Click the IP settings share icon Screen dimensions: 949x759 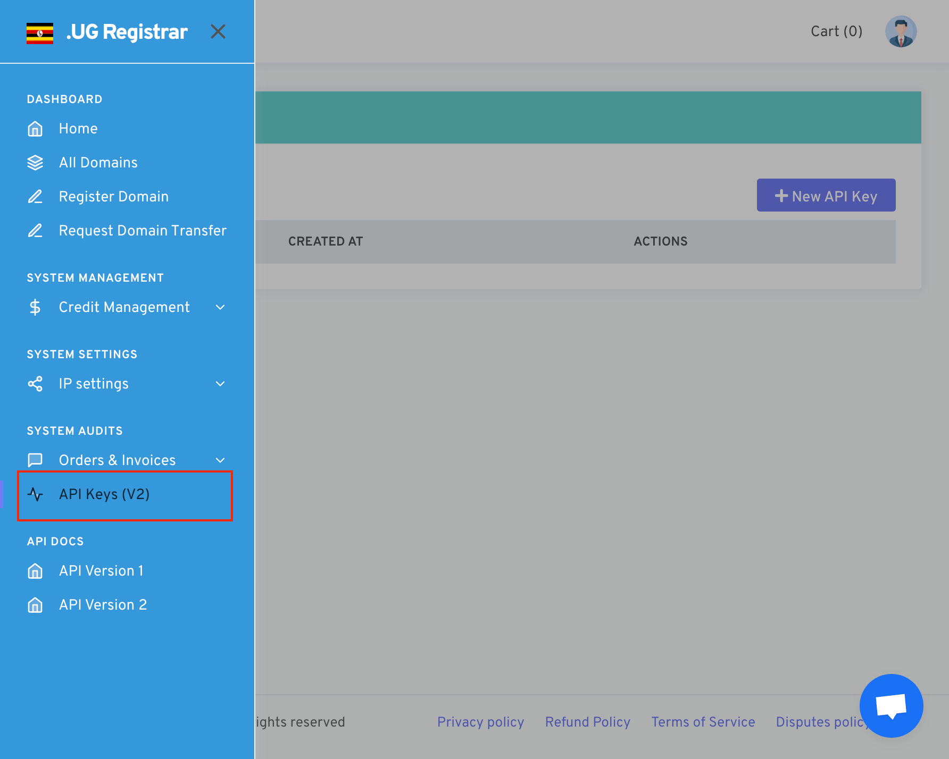tap(35, 384)
